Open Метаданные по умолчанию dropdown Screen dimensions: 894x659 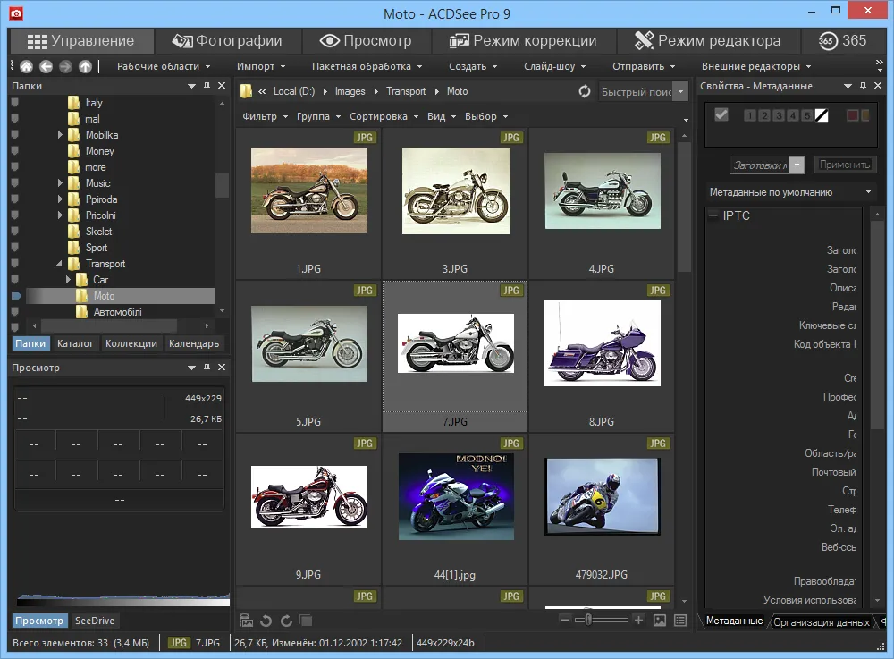789,192
